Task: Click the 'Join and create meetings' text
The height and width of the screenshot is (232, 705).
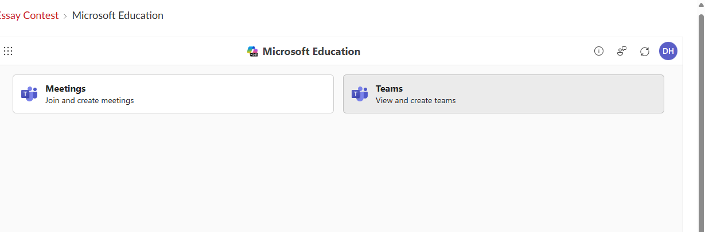Action: [x=89, y=100]
